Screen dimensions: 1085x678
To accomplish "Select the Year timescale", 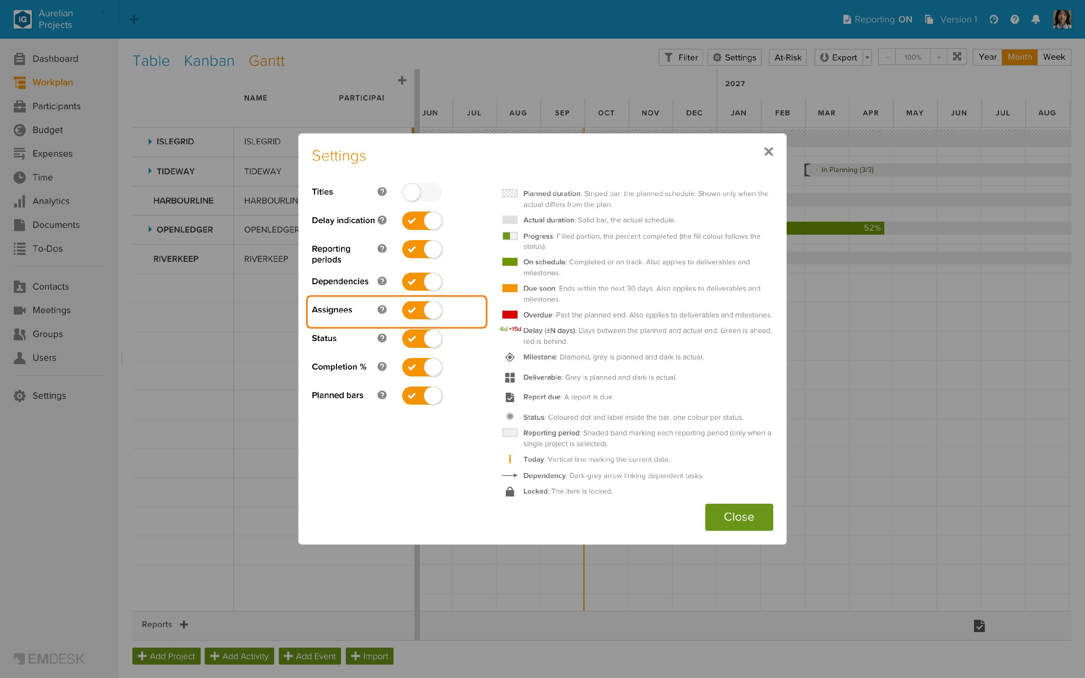I will [987, 57].
